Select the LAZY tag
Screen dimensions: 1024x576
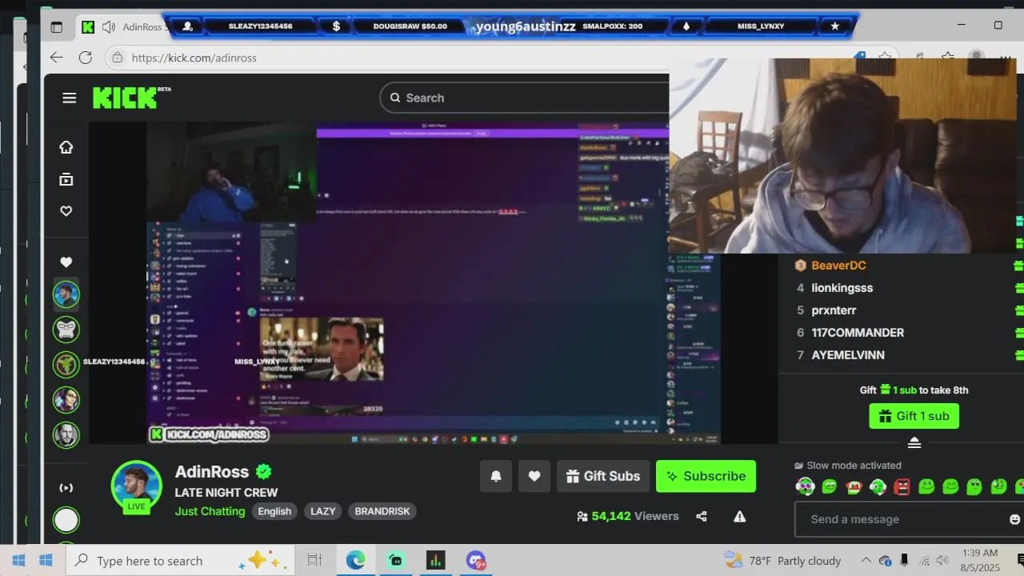(x=323, y=511)
